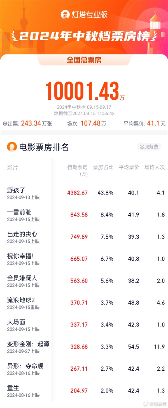
Task: Tap the 异形：夺命舰 movie title
Action: 25,366
